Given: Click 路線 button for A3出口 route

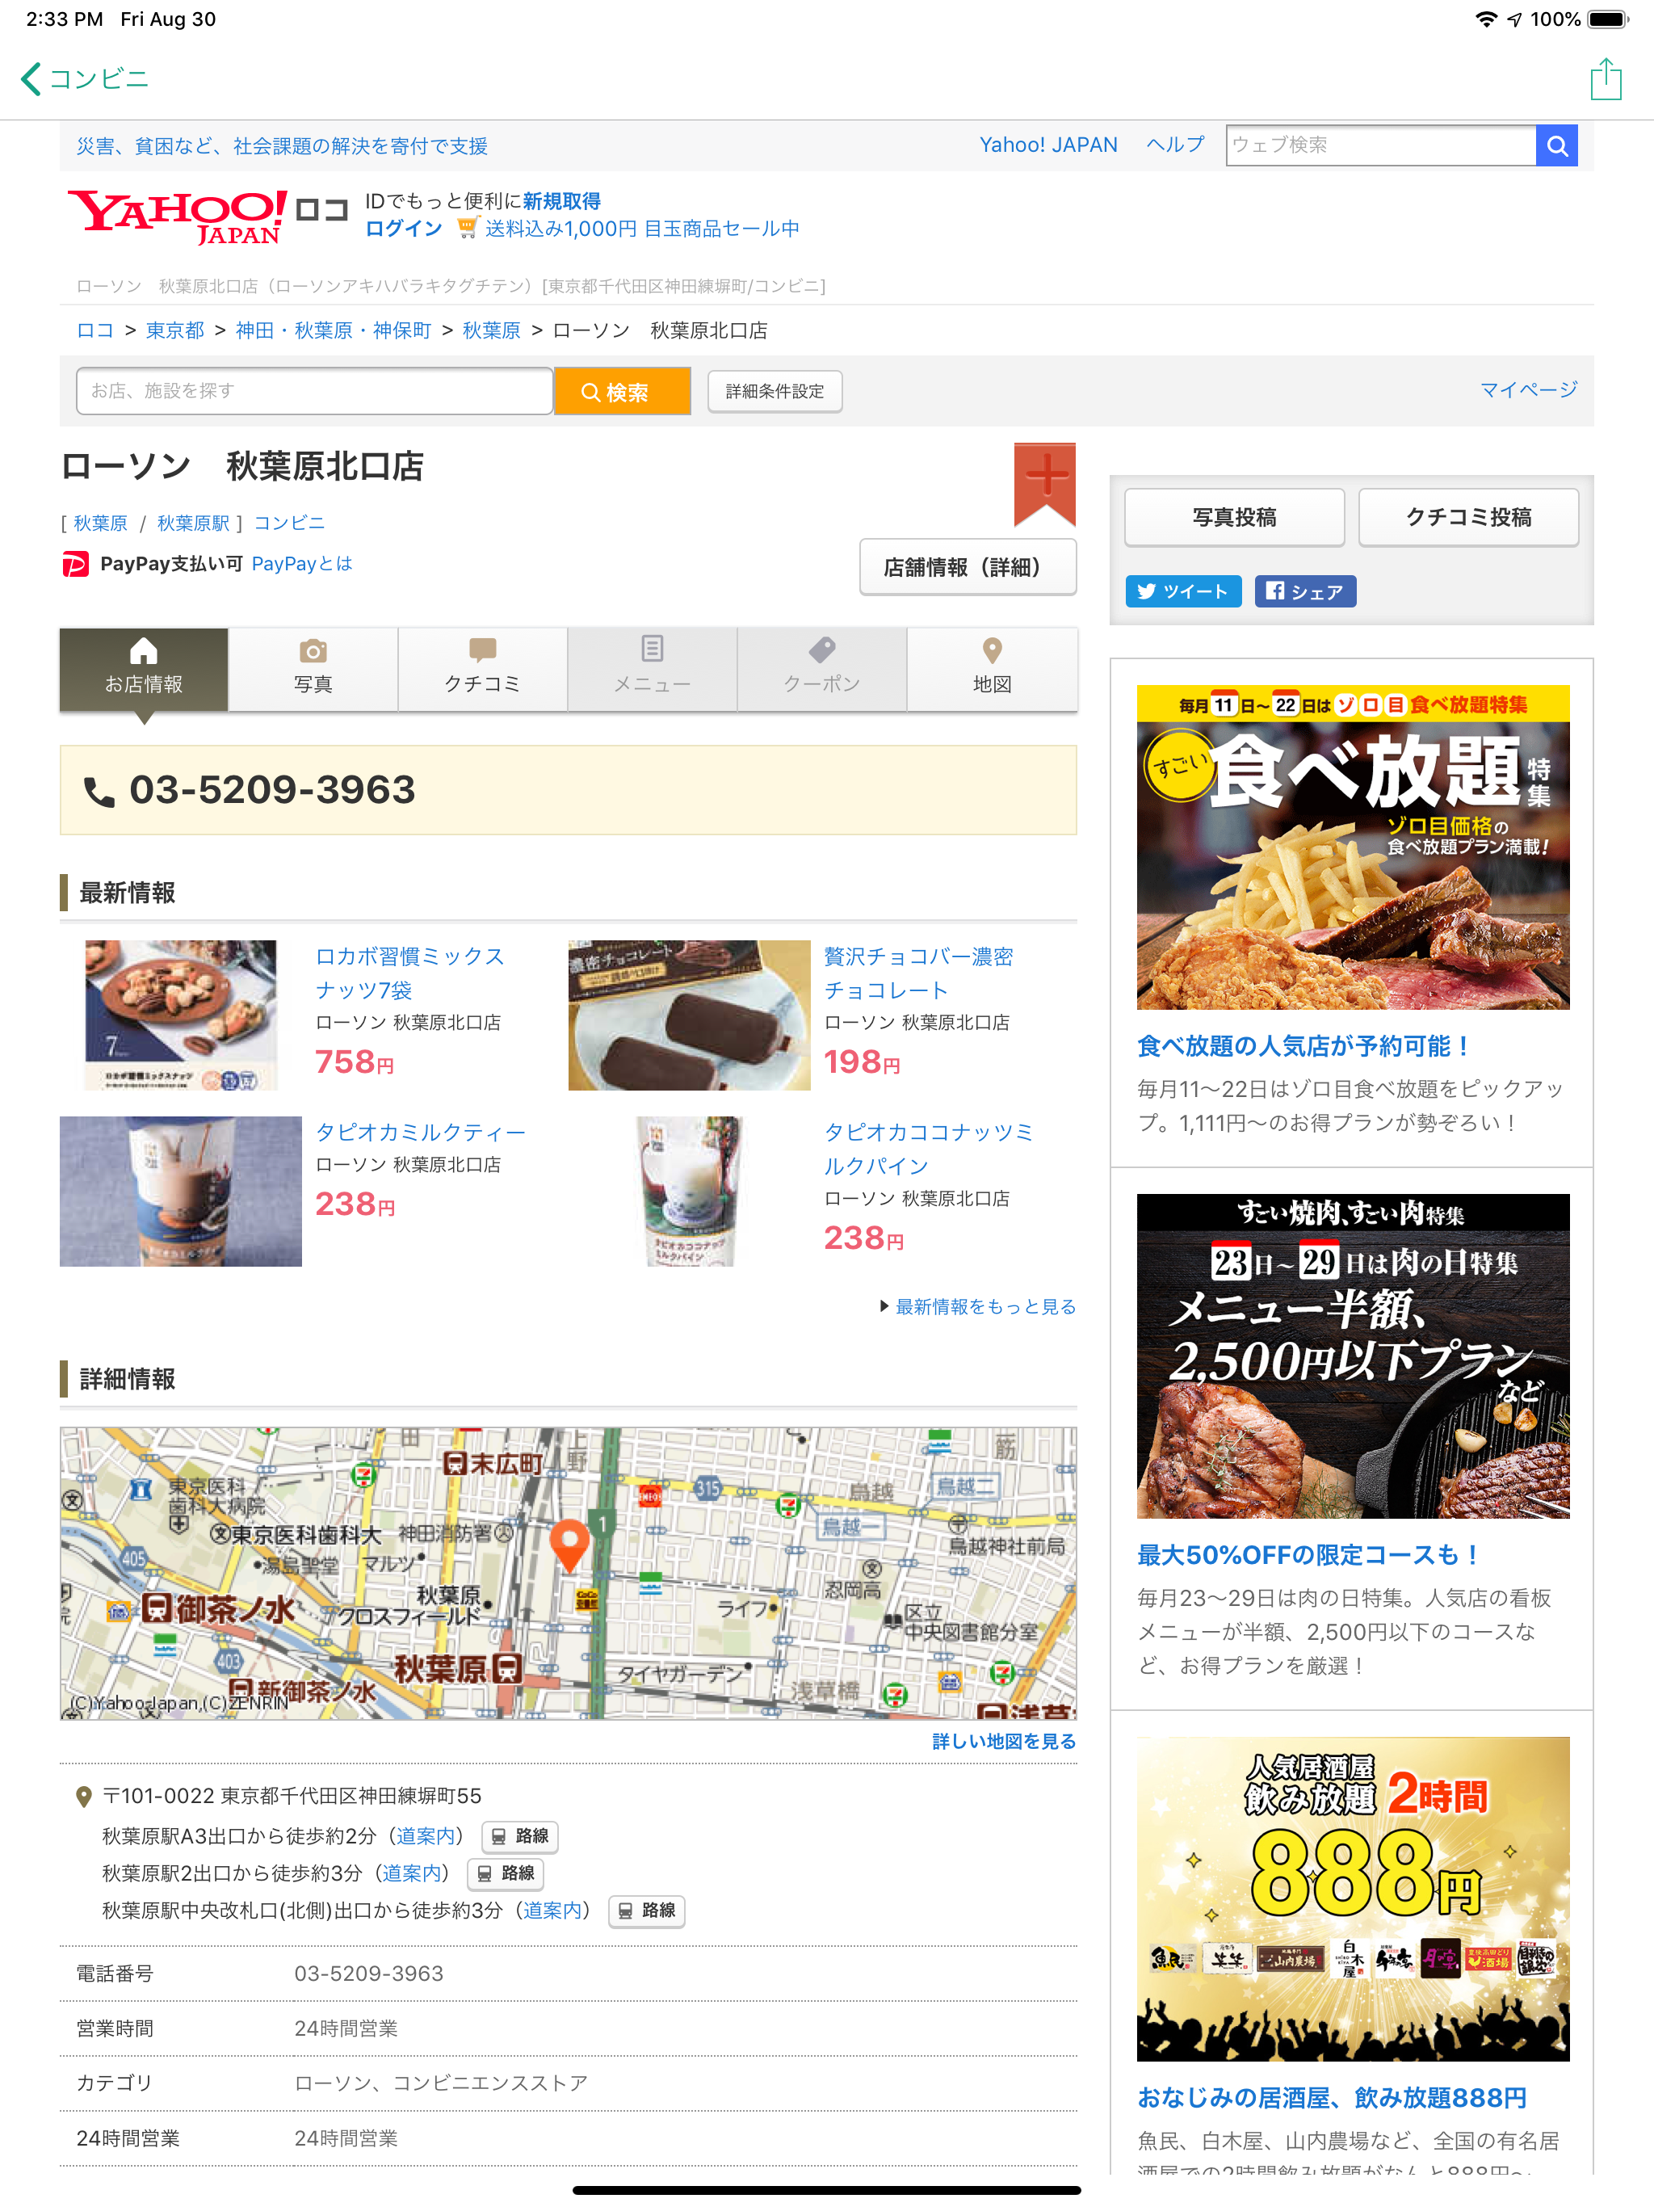Looking at the screenshot, I should pos(520,1836).
